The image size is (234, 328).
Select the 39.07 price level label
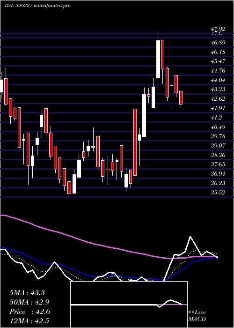pyautogui.click(x=218, y=146)
